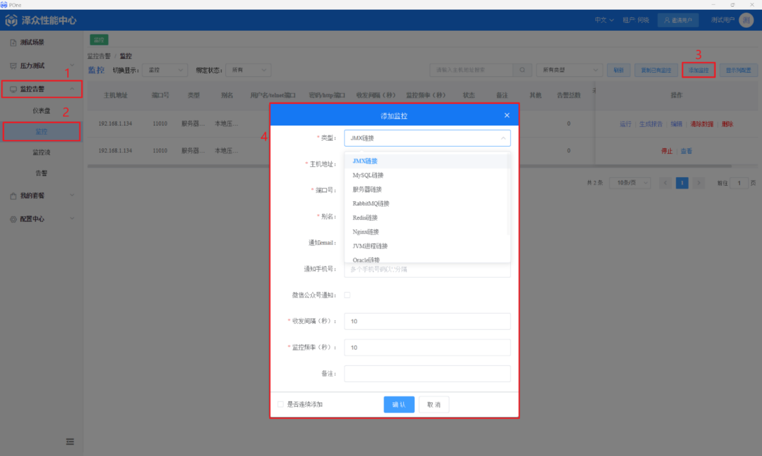Go to next page arrow

click(699, 183)
